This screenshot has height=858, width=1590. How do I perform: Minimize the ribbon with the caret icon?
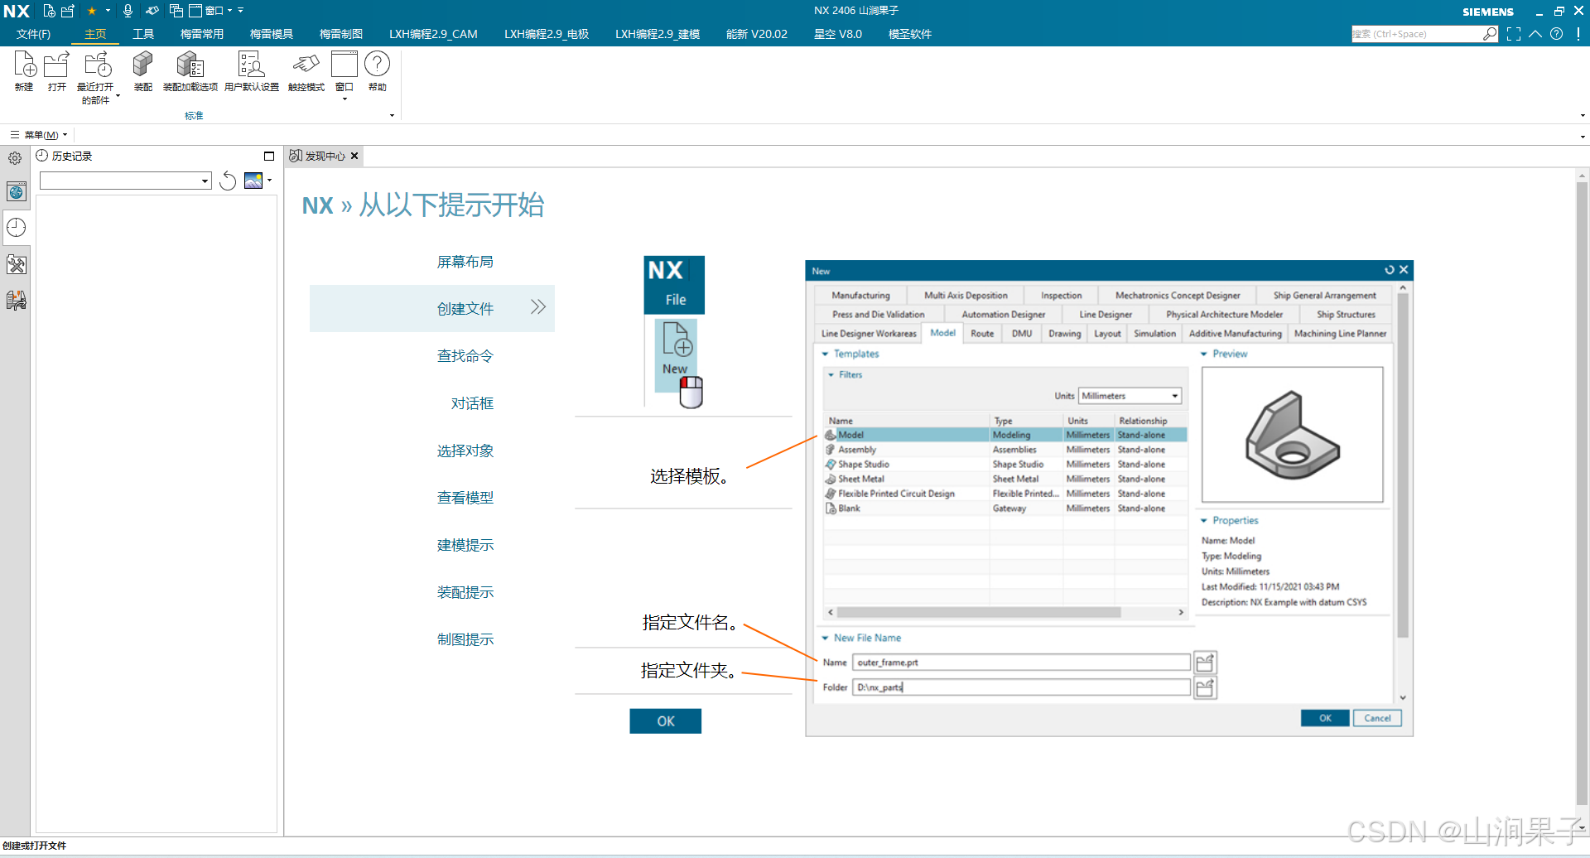point(1535,34)
